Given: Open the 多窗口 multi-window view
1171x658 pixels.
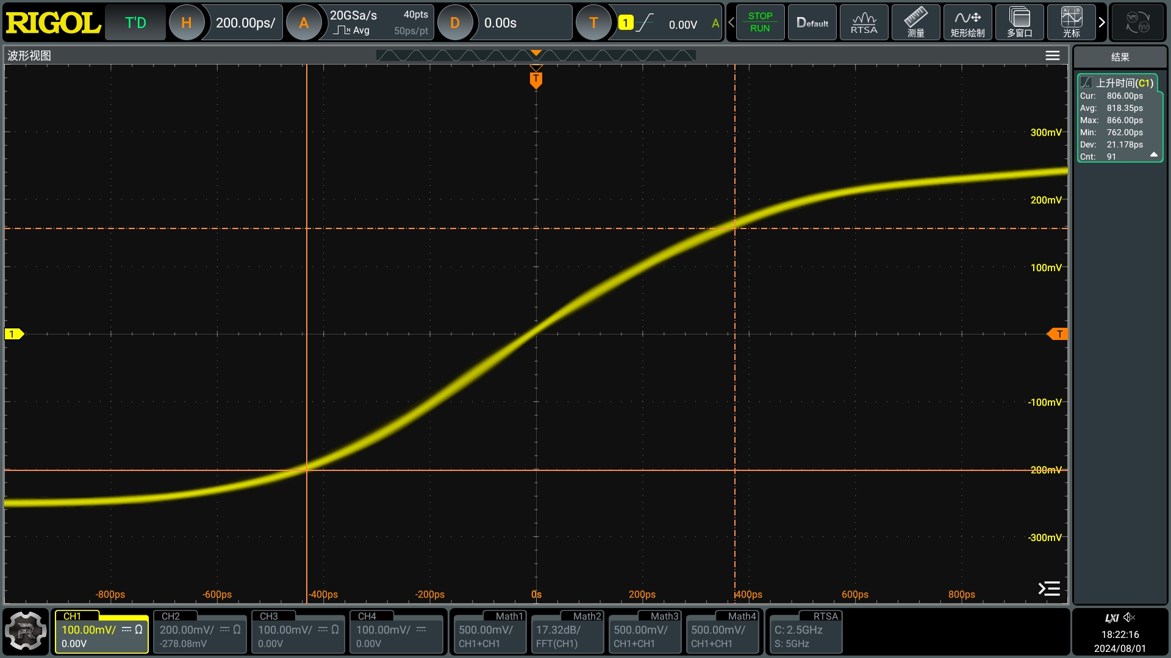Looking at the screenshot, I should (x=1019, y=22).
